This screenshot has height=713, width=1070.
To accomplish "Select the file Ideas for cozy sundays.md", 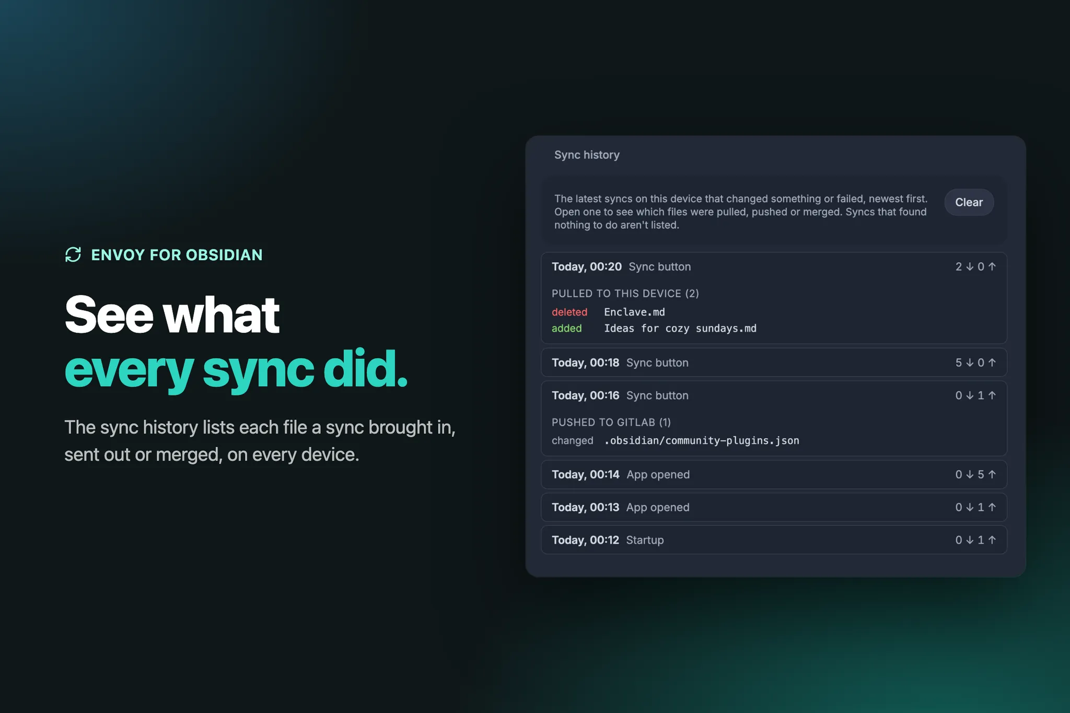I will [x=680, y=328].
